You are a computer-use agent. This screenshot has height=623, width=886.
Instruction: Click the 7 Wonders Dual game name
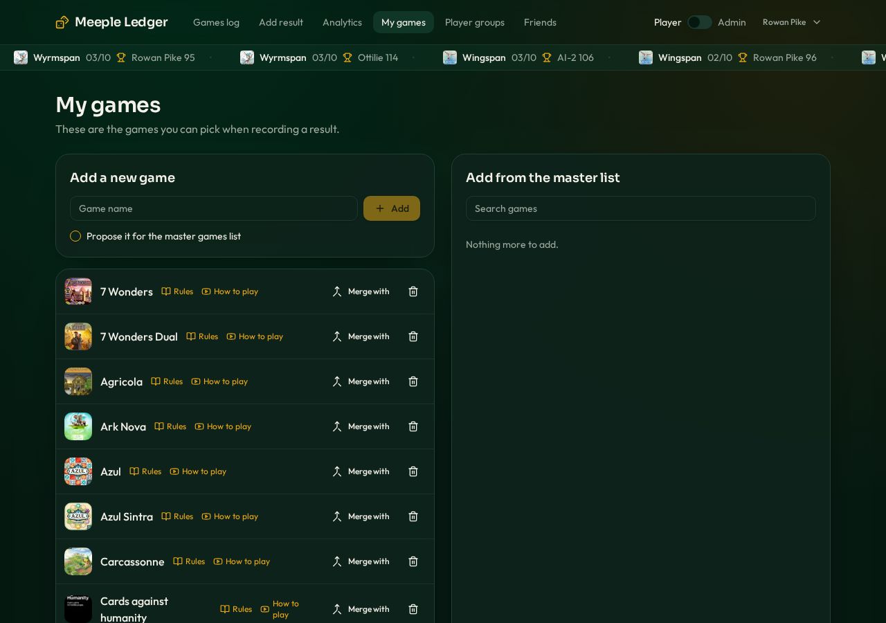139,336
